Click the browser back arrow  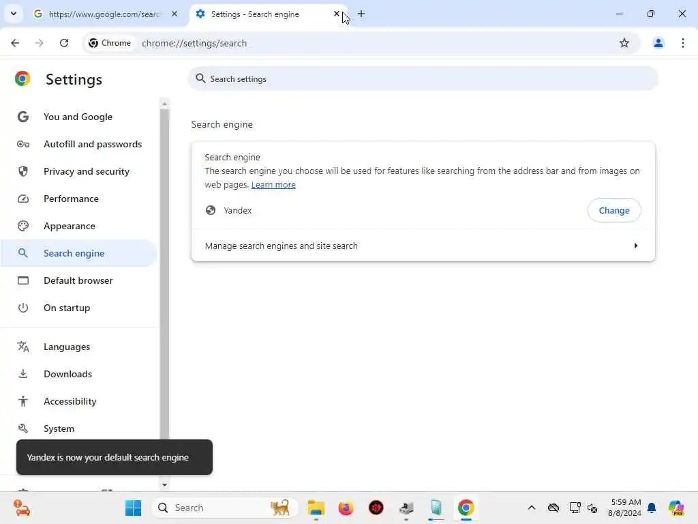(15, 43)
